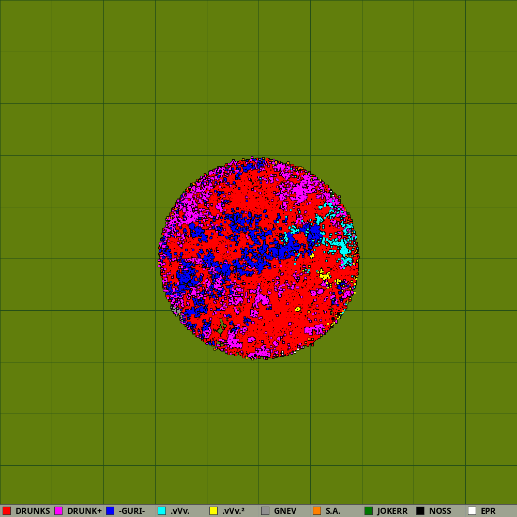Select the S.A. legend label
This screenshot has width=517, height=517.
(333, 511)
